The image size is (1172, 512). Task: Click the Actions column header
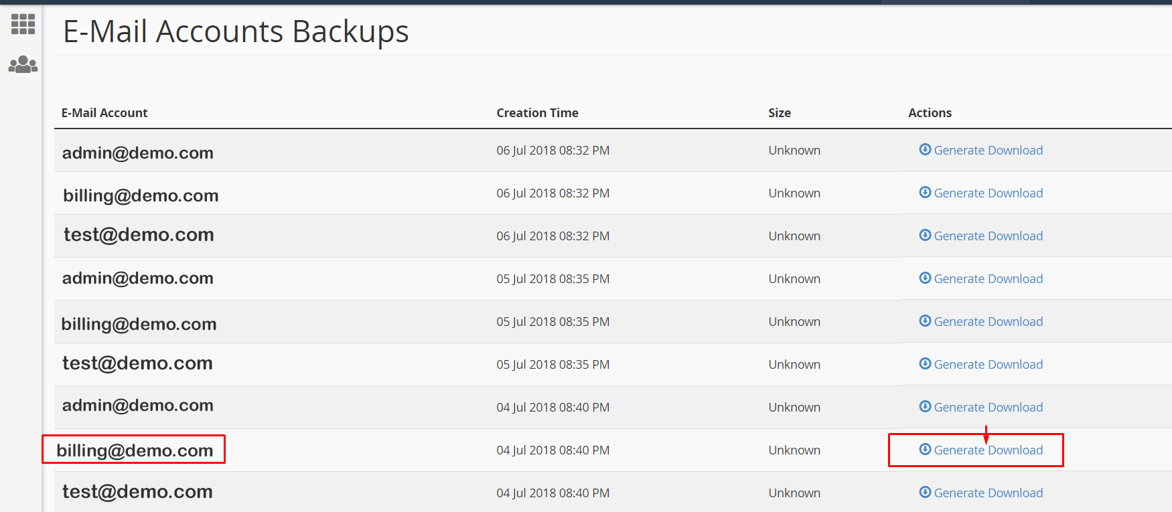930,113
